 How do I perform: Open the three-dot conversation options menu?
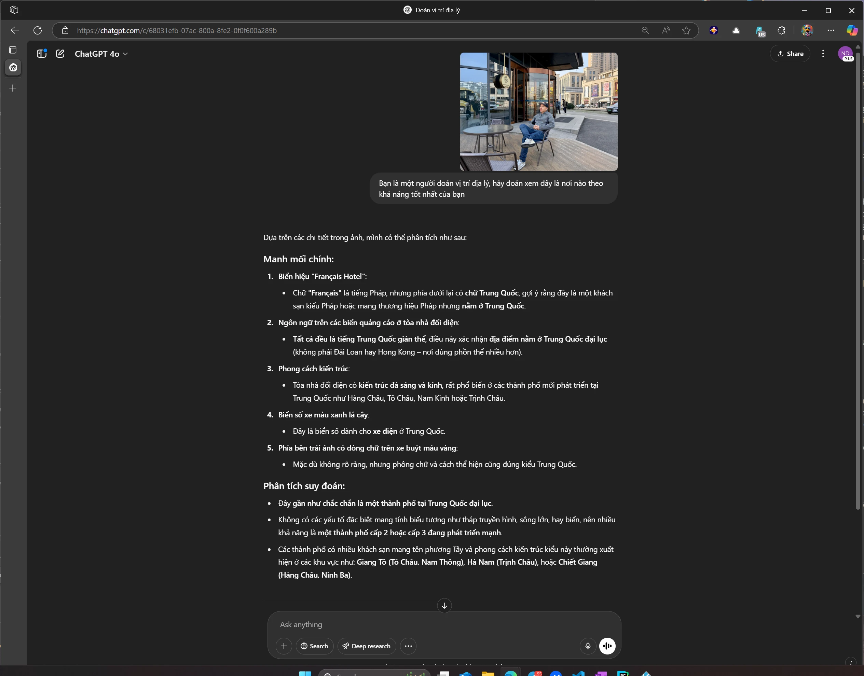(x=823, y=54)
